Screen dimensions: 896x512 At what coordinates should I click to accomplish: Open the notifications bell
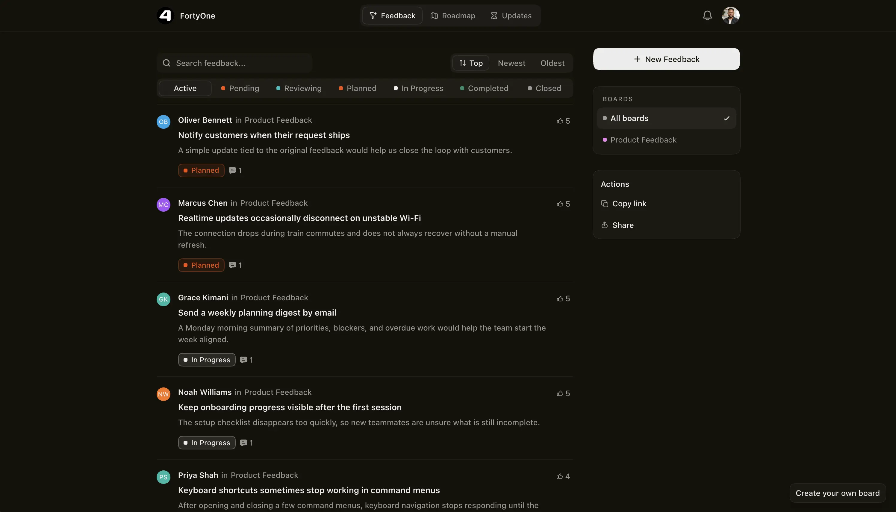[707, 16]
